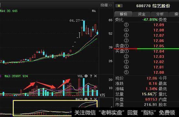Image resolution: width=179 pixels, height=117 pixels.
Task: Click sell price 12.09
Action: (x=159, y=25)
